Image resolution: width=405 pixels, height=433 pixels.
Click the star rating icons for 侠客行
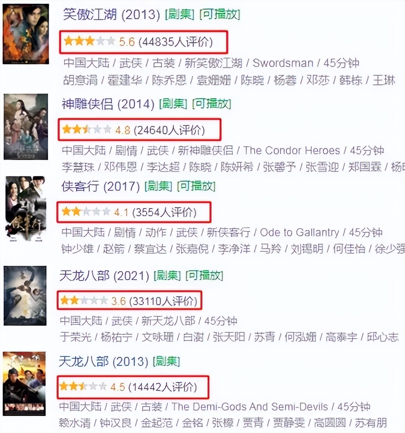(x=86, y=212)
